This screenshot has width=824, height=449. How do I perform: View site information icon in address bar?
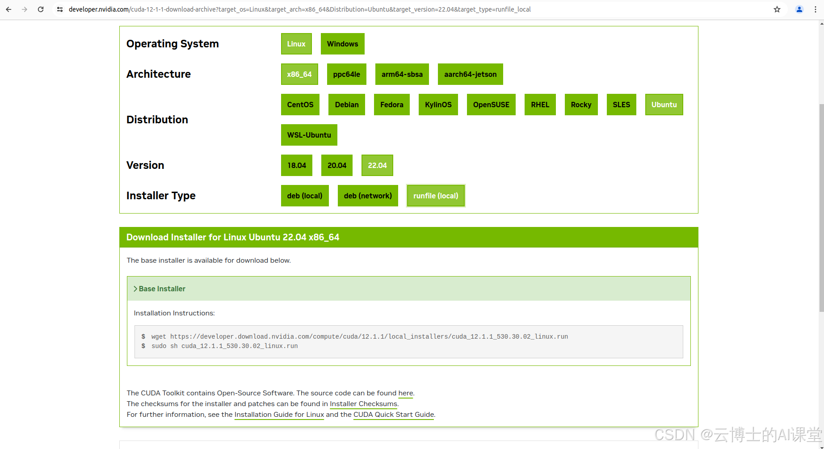pos(60,9)
